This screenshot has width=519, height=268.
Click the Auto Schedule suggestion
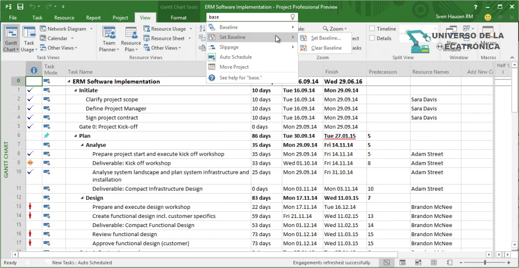click(235, 57)
